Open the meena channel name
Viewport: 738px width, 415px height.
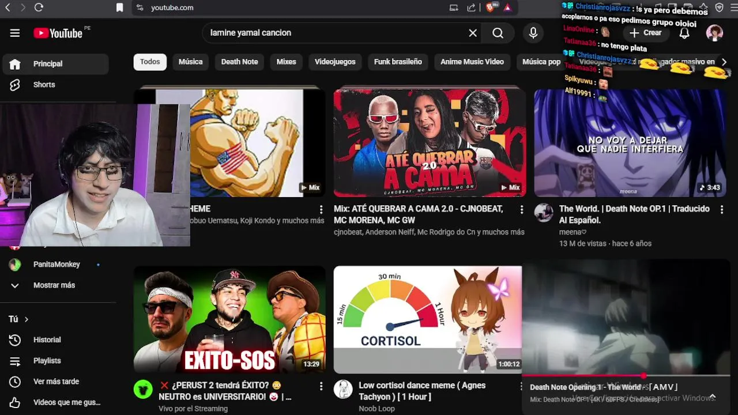(x=573, y=232)
